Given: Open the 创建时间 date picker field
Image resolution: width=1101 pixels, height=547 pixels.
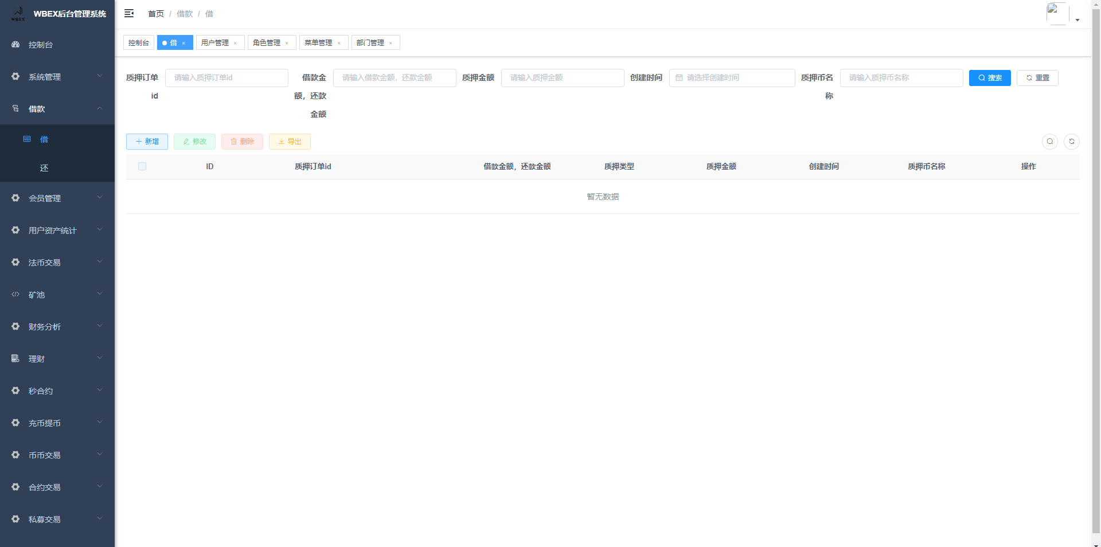Looking at the screenshot, I should click(x=732, y=78).
